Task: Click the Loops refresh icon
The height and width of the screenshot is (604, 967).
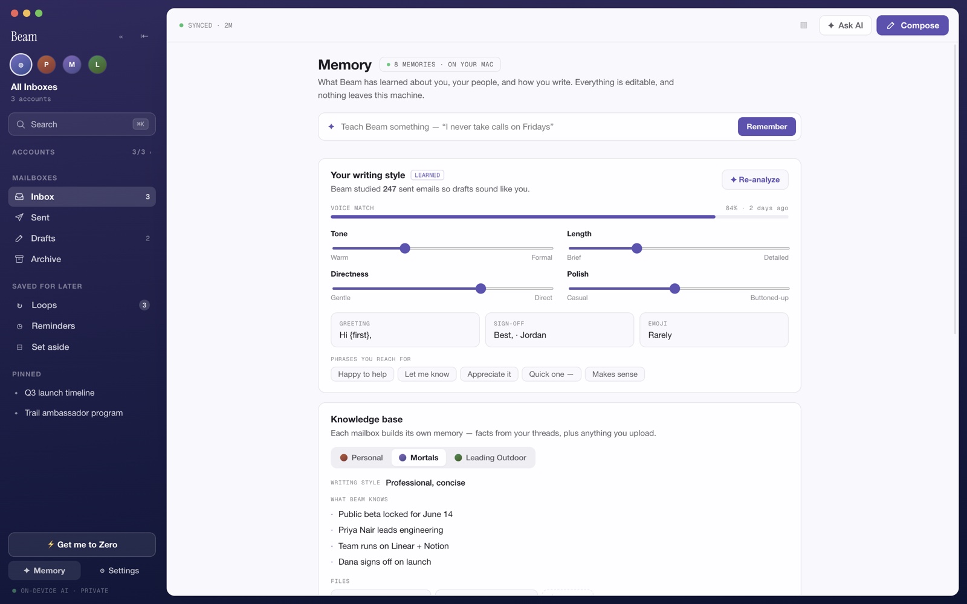Action: click(19, 306)
